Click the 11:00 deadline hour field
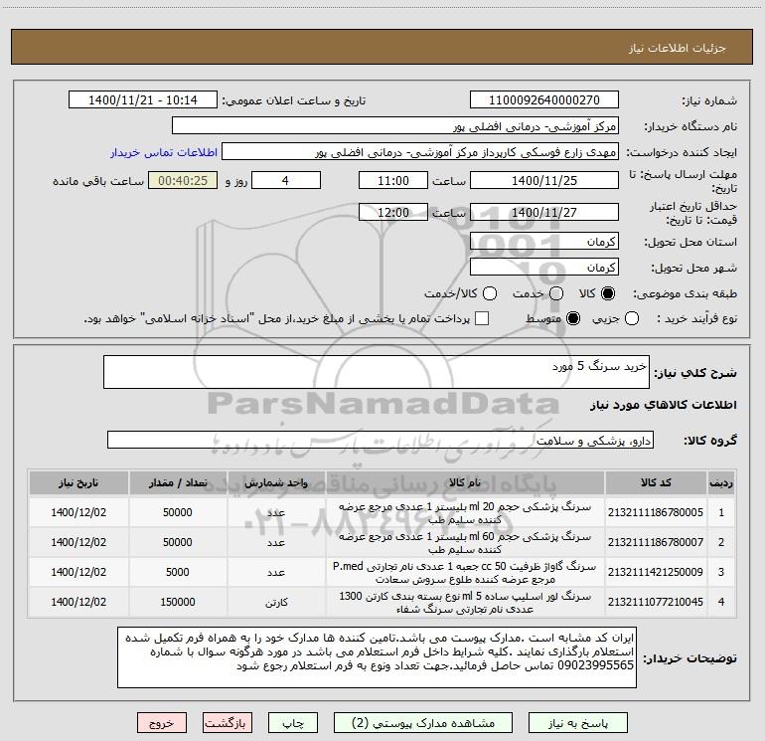Screen dimensions: 765x741 (393, 180)
